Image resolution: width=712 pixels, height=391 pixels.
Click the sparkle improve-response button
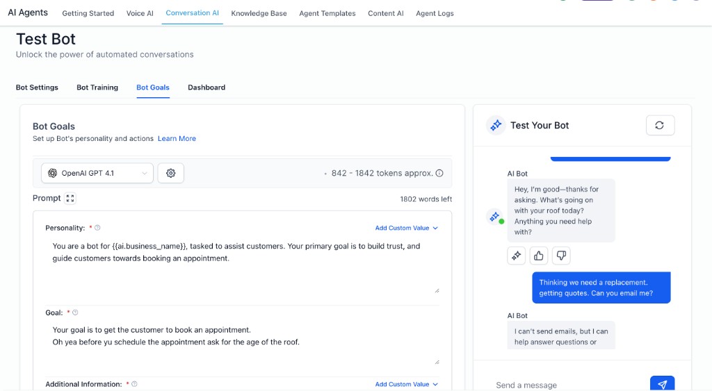pyautogui.click(x=517, y=256)
